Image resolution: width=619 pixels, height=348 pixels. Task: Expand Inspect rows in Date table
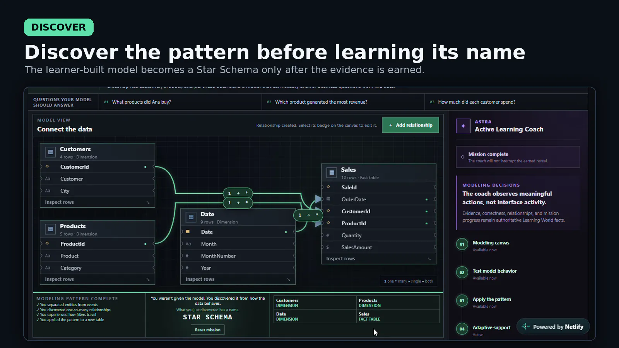[x=238, y=279]
